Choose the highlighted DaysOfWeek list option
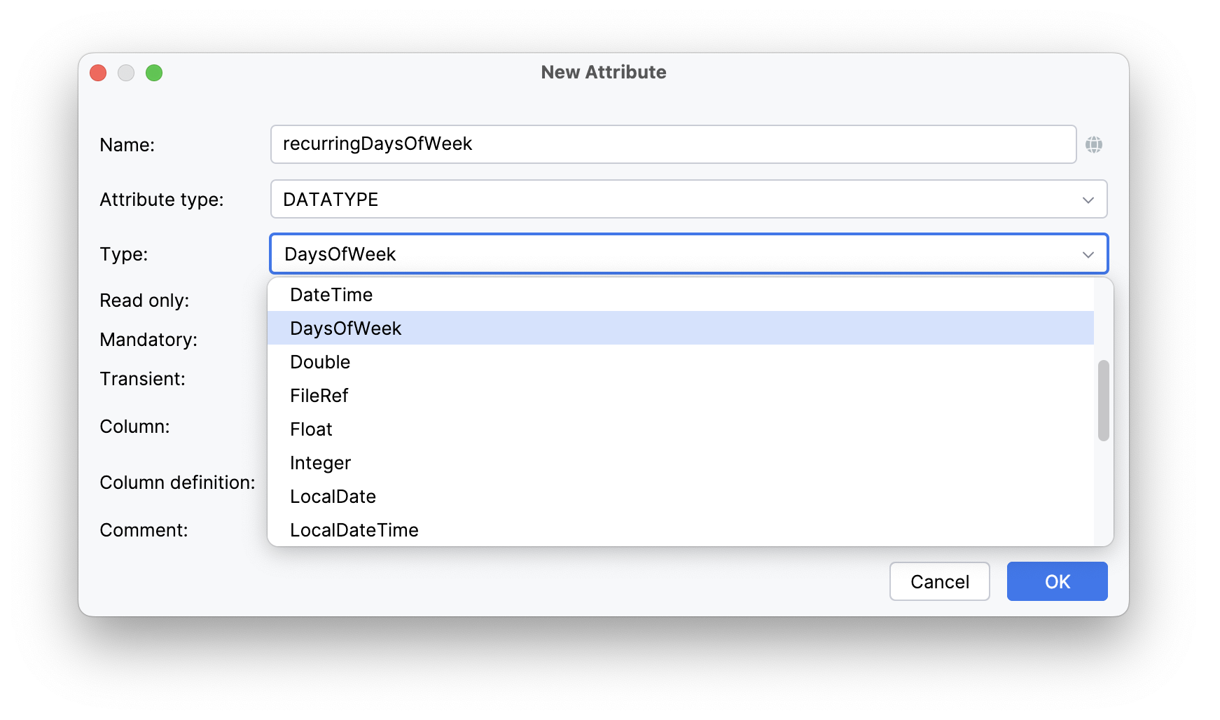1220x720 pixels. click(x=346, y=328)
